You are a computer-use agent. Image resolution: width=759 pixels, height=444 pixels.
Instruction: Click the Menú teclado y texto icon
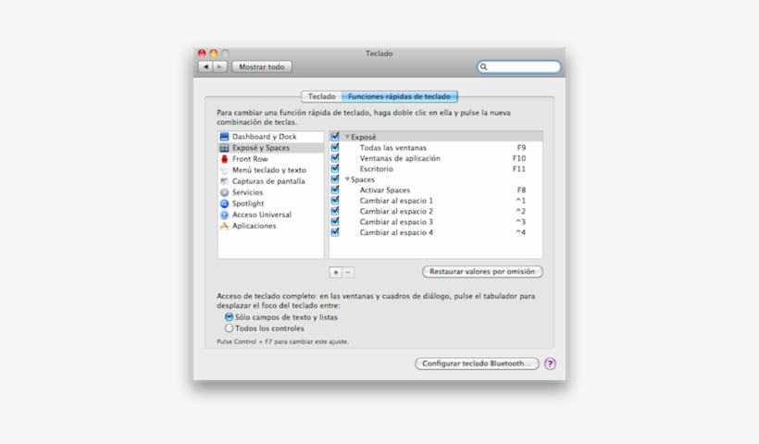tap(224, 170)
